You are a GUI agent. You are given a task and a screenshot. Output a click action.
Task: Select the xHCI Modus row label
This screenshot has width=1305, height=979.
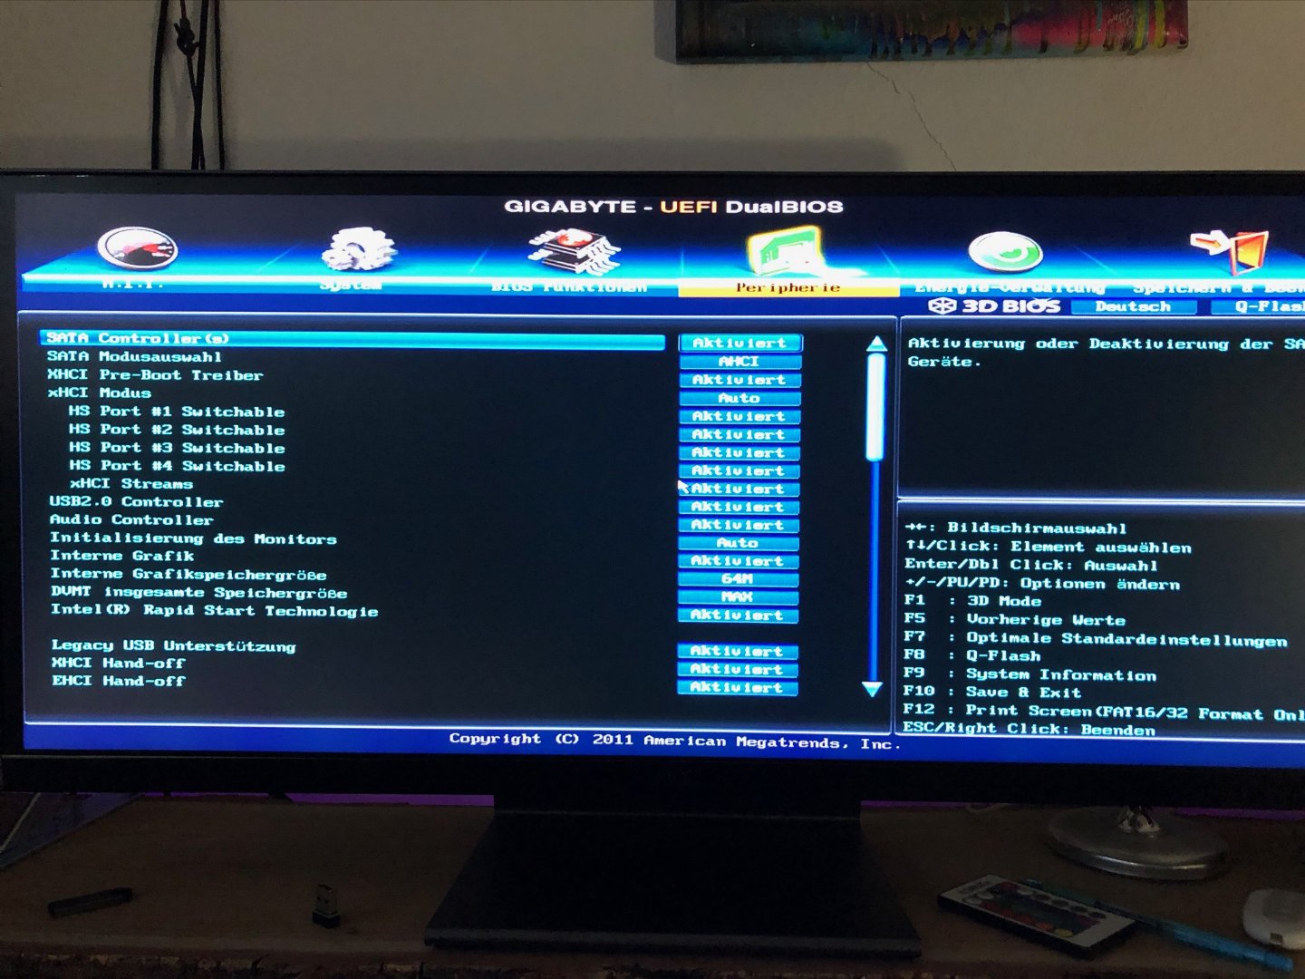pyautogui.click(x=99, y=393)
